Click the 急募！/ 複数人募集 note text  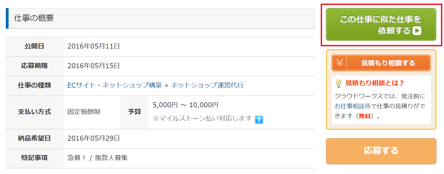click(98, 158)
